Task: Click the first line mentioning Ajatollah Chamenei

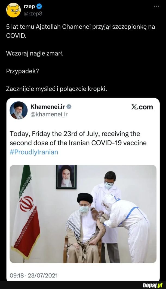Action: (81, 27)
